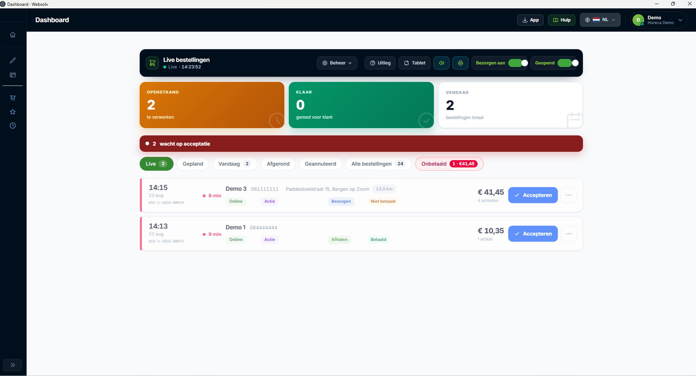
Task: Click the Websolv app icon in title bar
Action: click(3, 4)
